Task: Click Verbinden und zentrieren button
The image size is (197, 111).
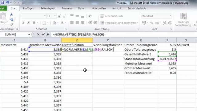Action: [118, 23]
